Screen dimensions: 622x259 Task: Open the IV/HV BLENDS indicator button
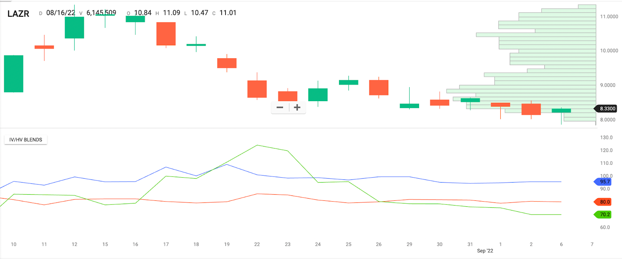(26, 140)
